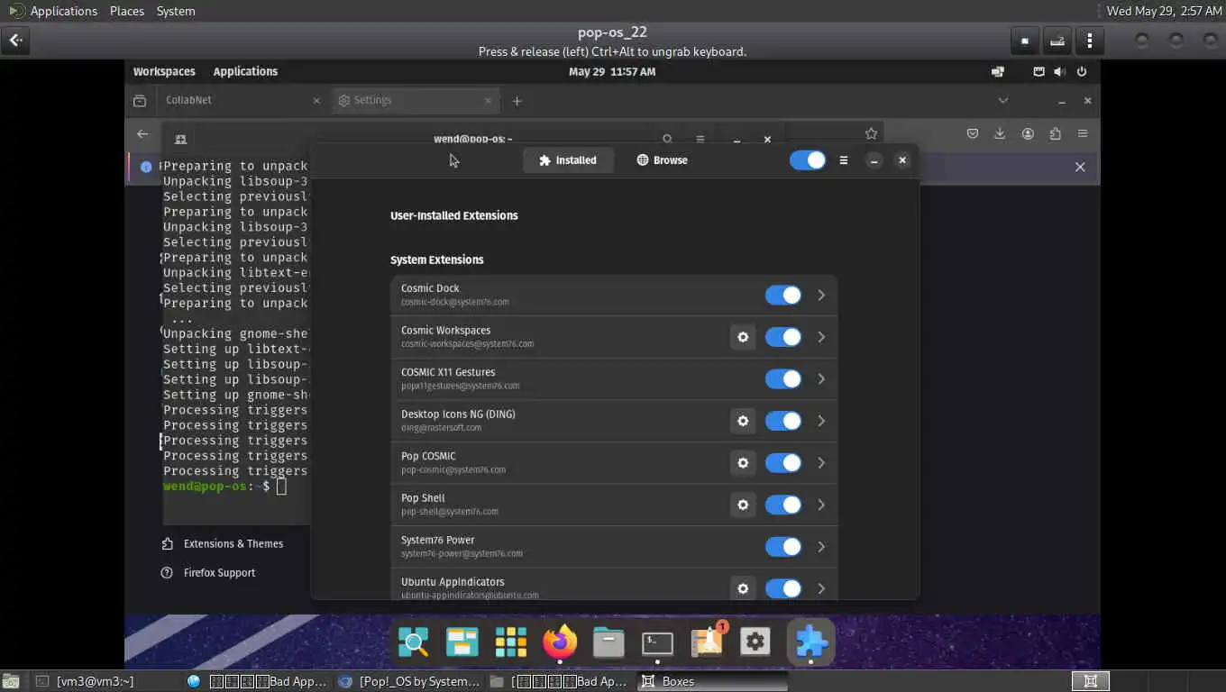Dismiss Firefox notification bar
This screenshot has width=1226, height=692.
coord(1080,167)
